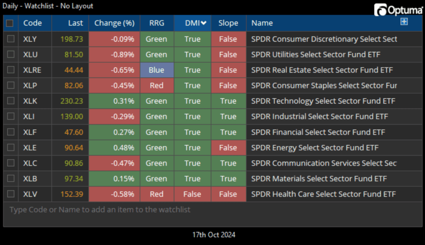
Task: Click the 17th Oct 2024 date label
Action: point(214,235)
